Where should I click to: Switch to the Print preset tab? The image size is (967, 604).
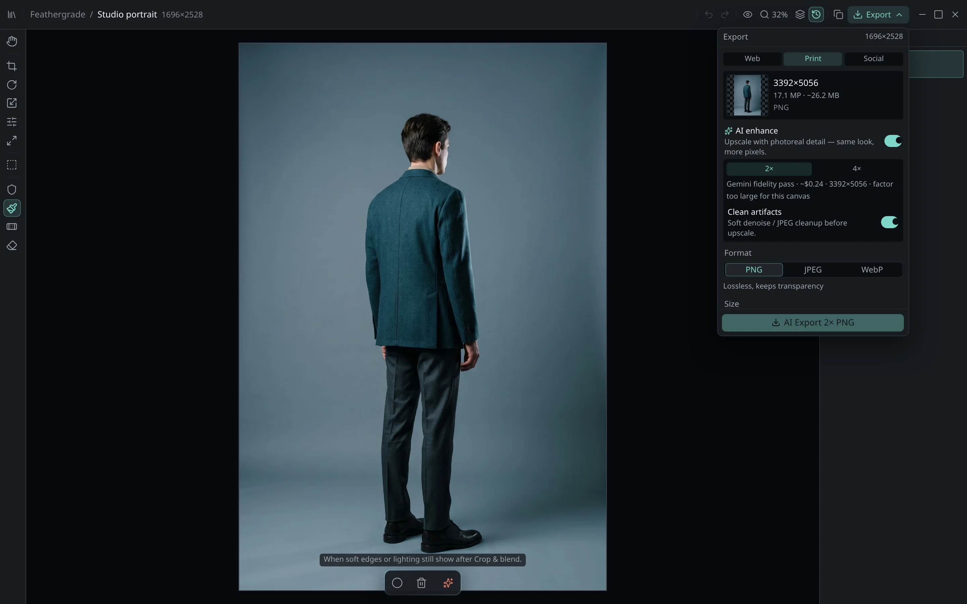(813, 59)
